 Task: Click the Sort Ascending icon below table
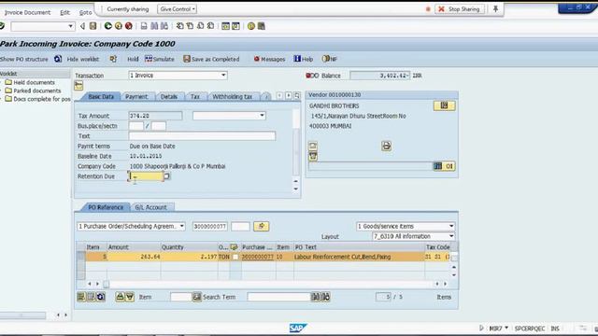tap(120, 297)
